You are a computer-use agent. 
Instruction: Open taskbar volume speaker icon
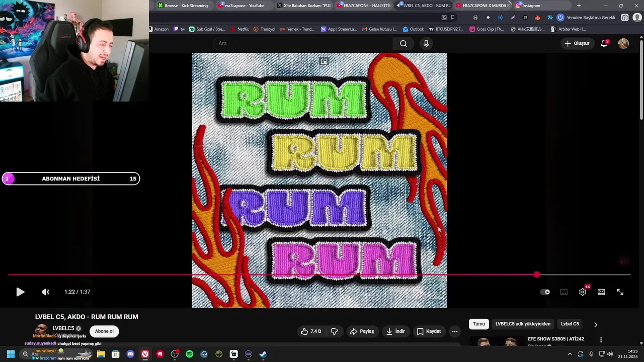point(610,354)
